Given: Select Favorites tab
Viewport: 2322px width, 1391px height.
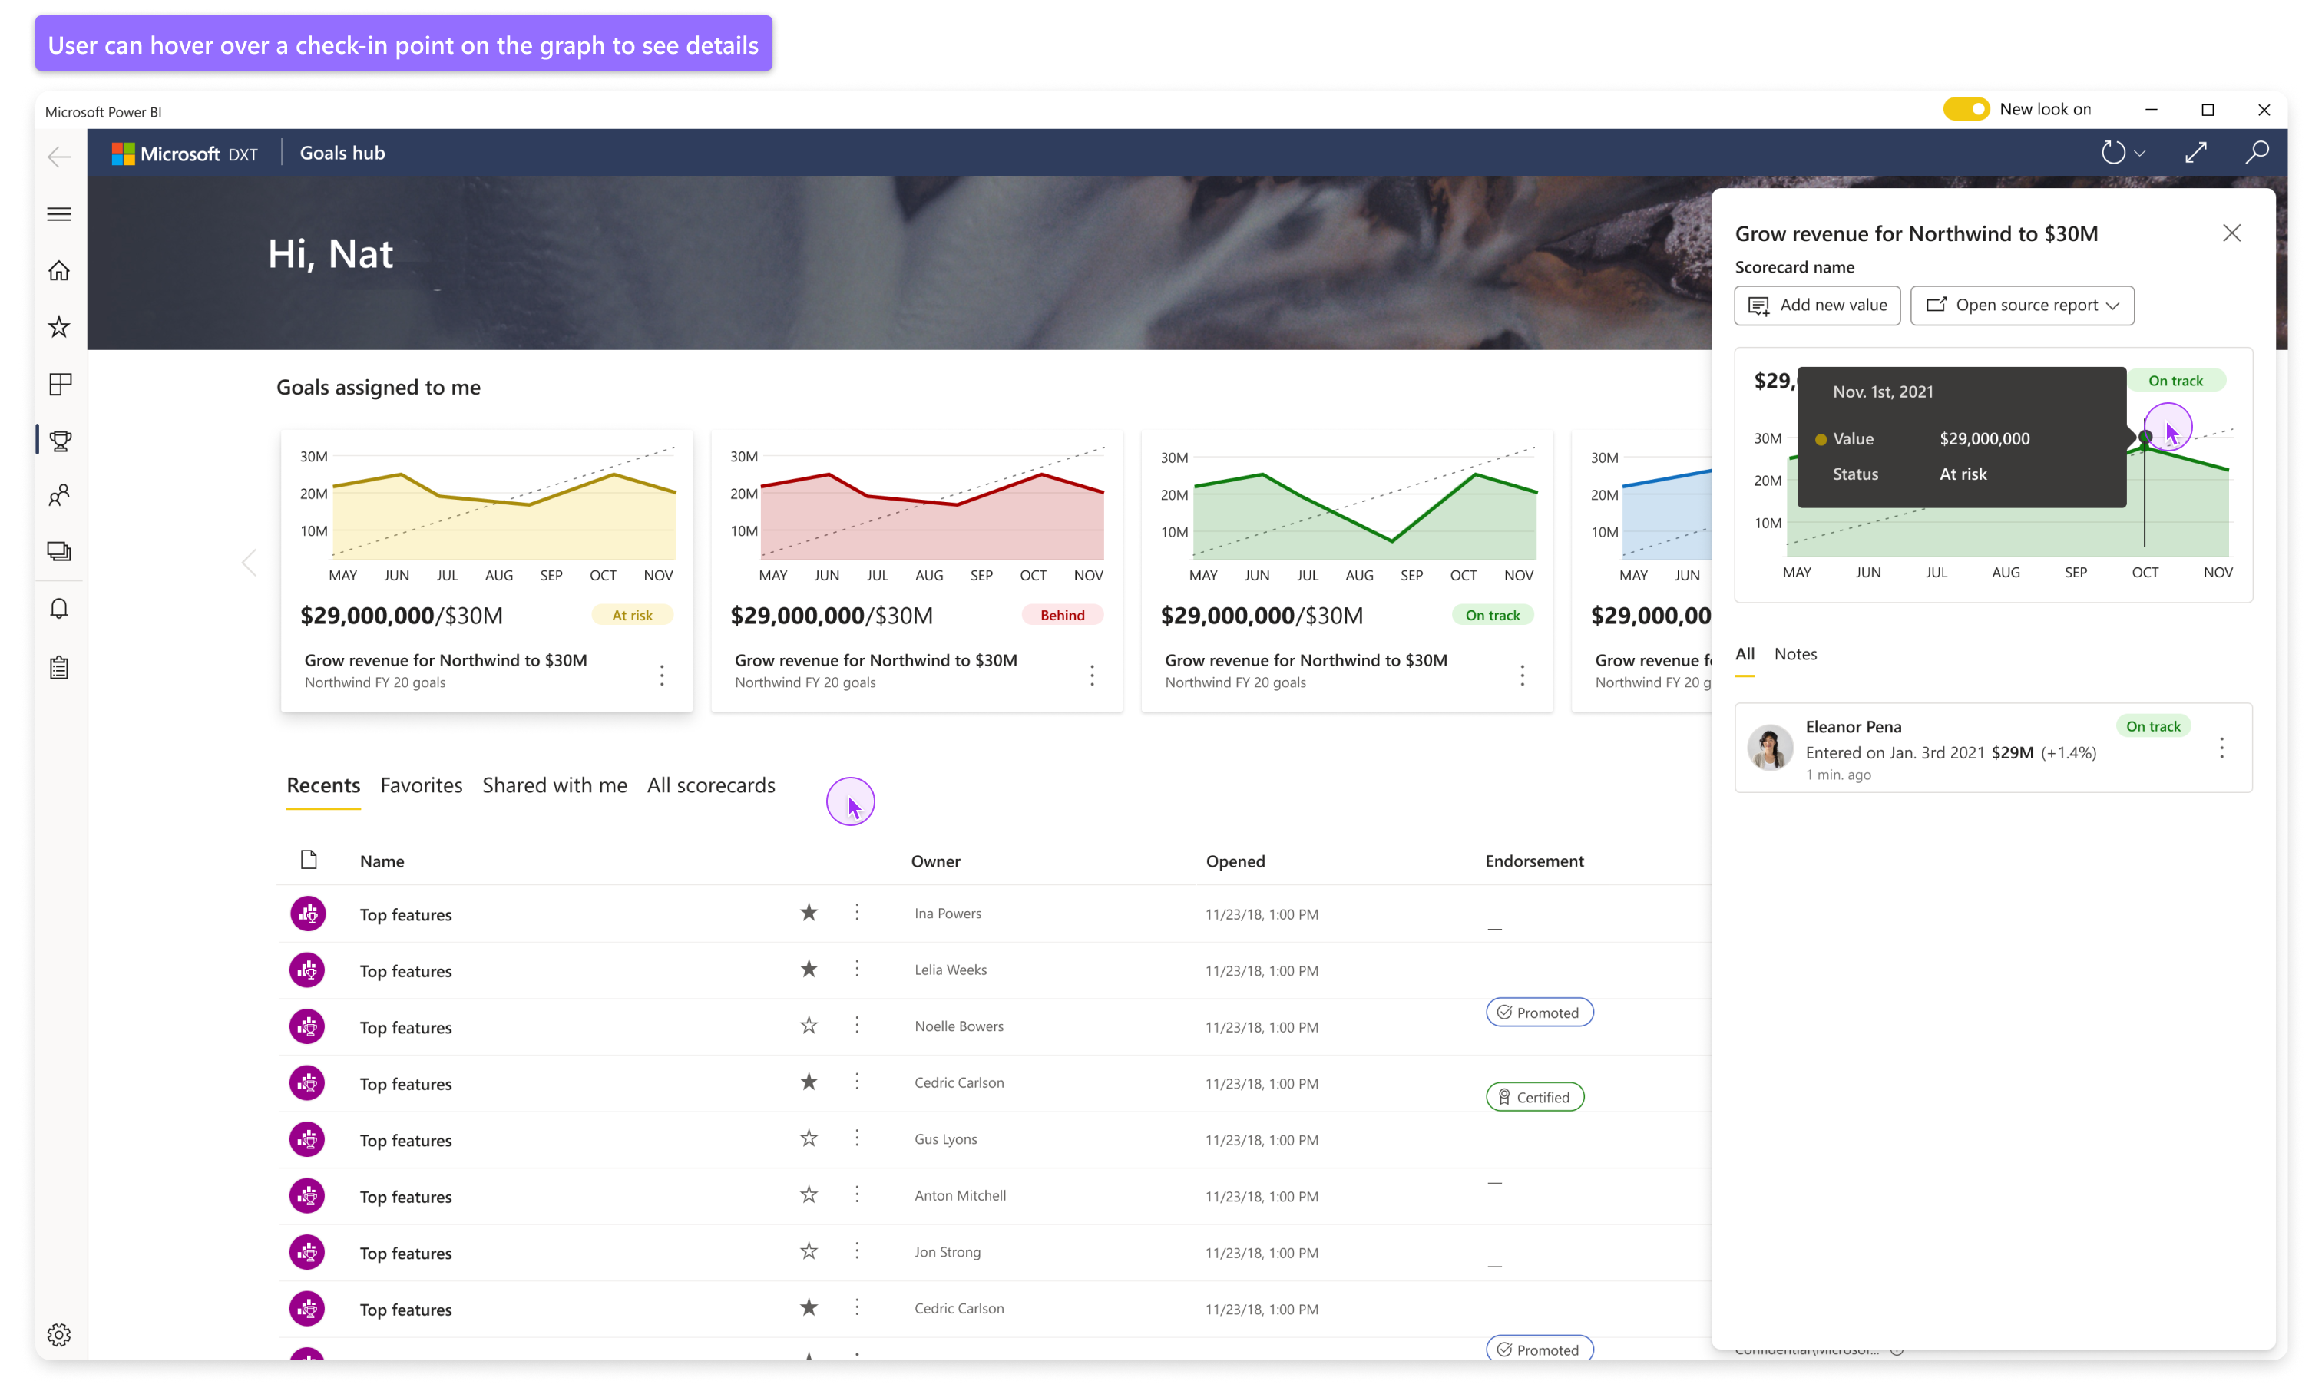Looking at the screenshot, I should click(x=421, y=785).
